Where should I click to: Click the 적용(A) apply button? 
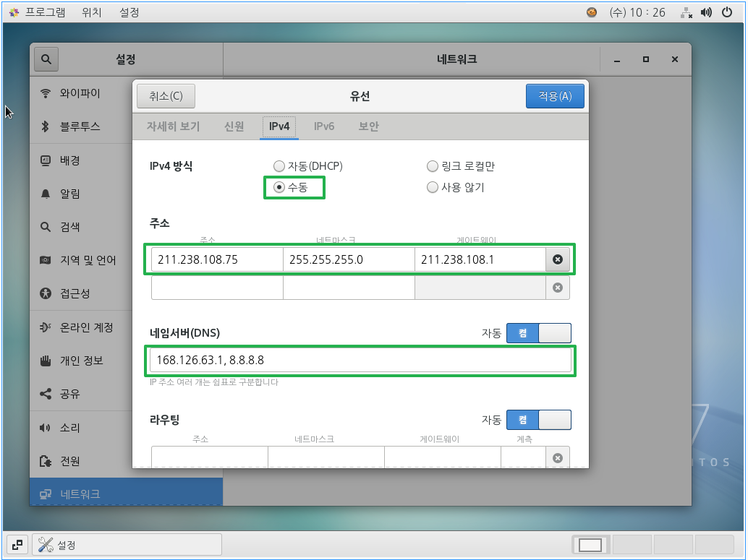[x=555, y=96]
